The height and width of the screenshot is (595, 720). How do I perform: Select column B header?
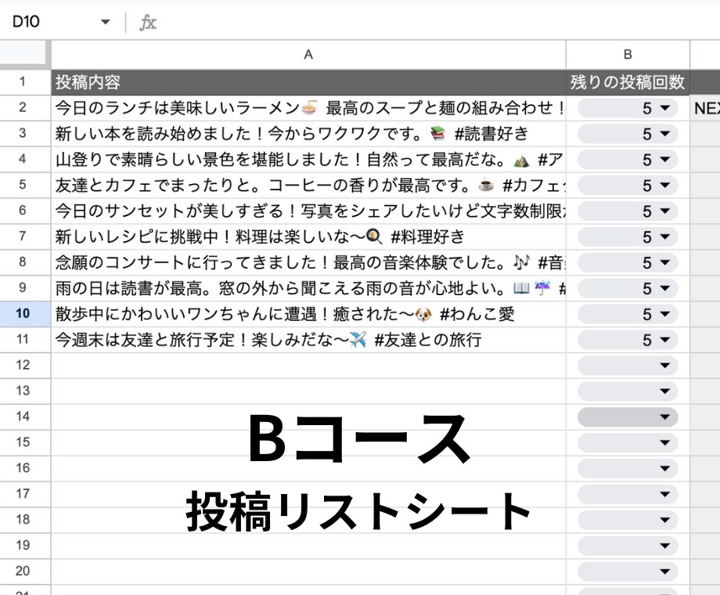click(628, 55)
